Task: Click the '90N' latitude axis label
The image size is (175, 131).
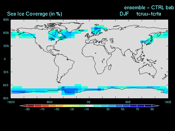Action: coord(6,20)
